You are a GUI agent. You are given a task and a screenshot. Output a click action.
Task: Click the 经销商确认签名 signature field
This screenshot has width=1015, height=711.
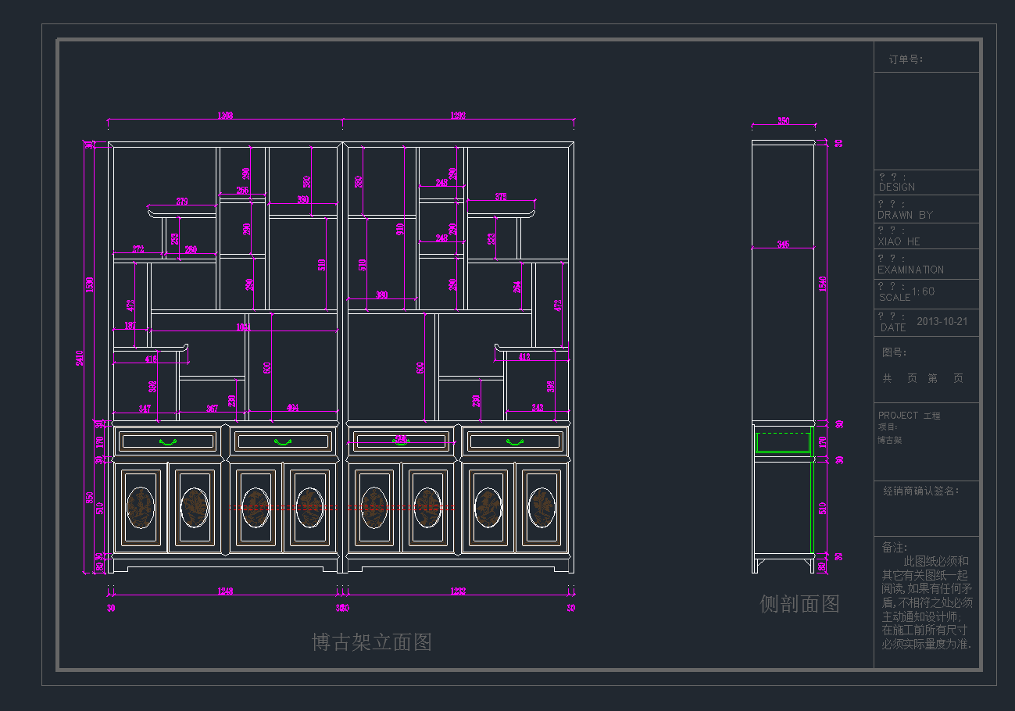point(920,491)
